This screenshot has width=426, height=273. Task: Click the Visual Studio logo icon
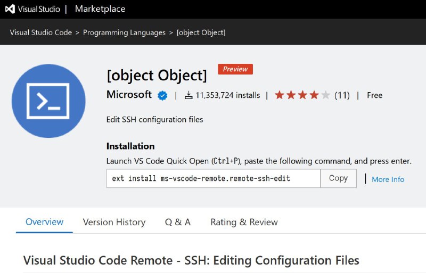click(x=10, y=9)
